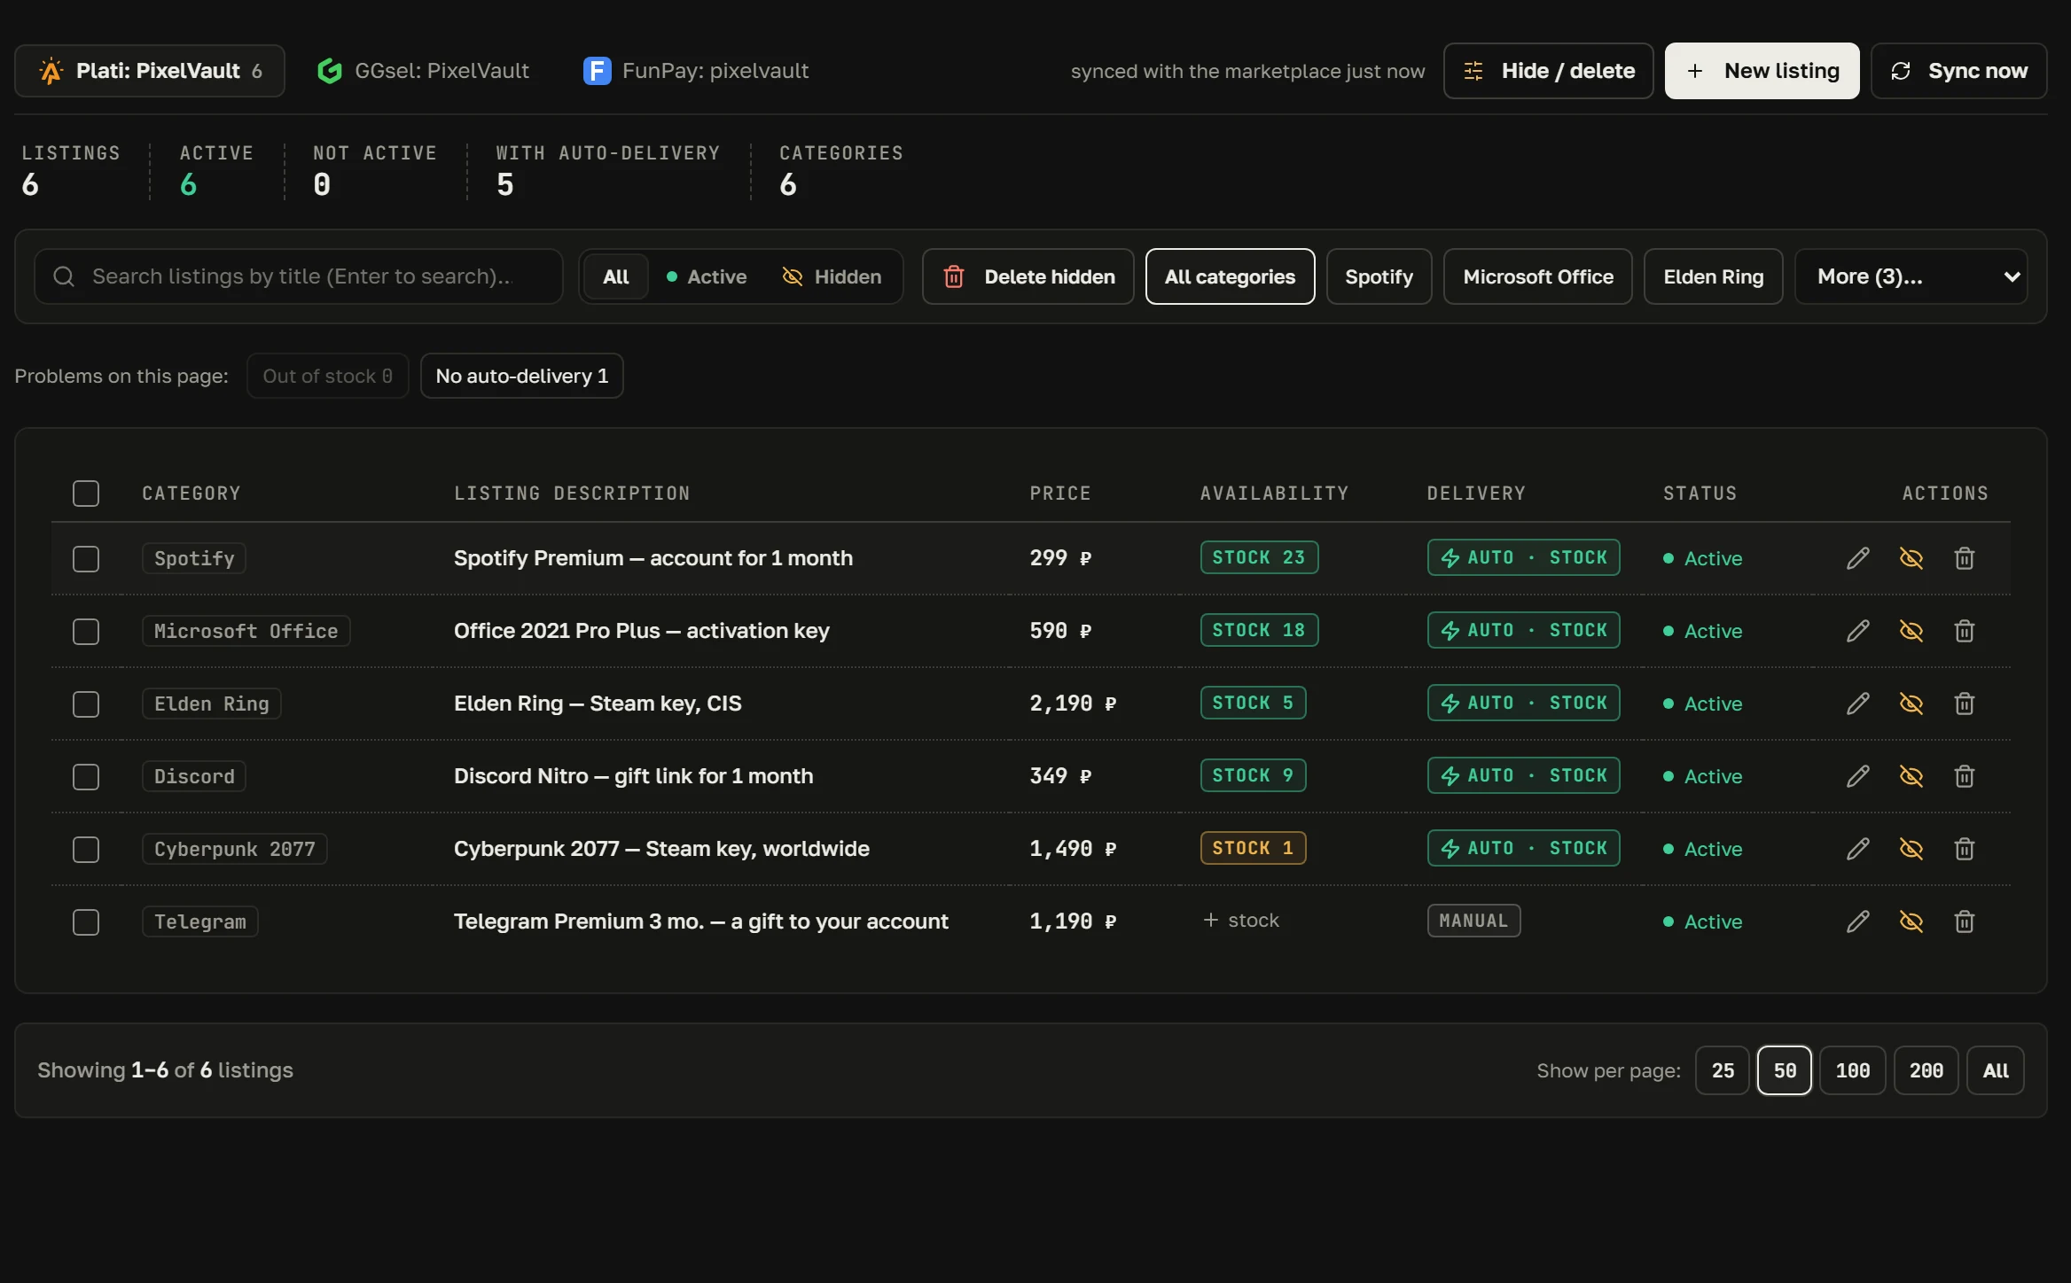Tick the select-all checkbox in table header
This screenshot has width=2071, height=1283.
86,494
